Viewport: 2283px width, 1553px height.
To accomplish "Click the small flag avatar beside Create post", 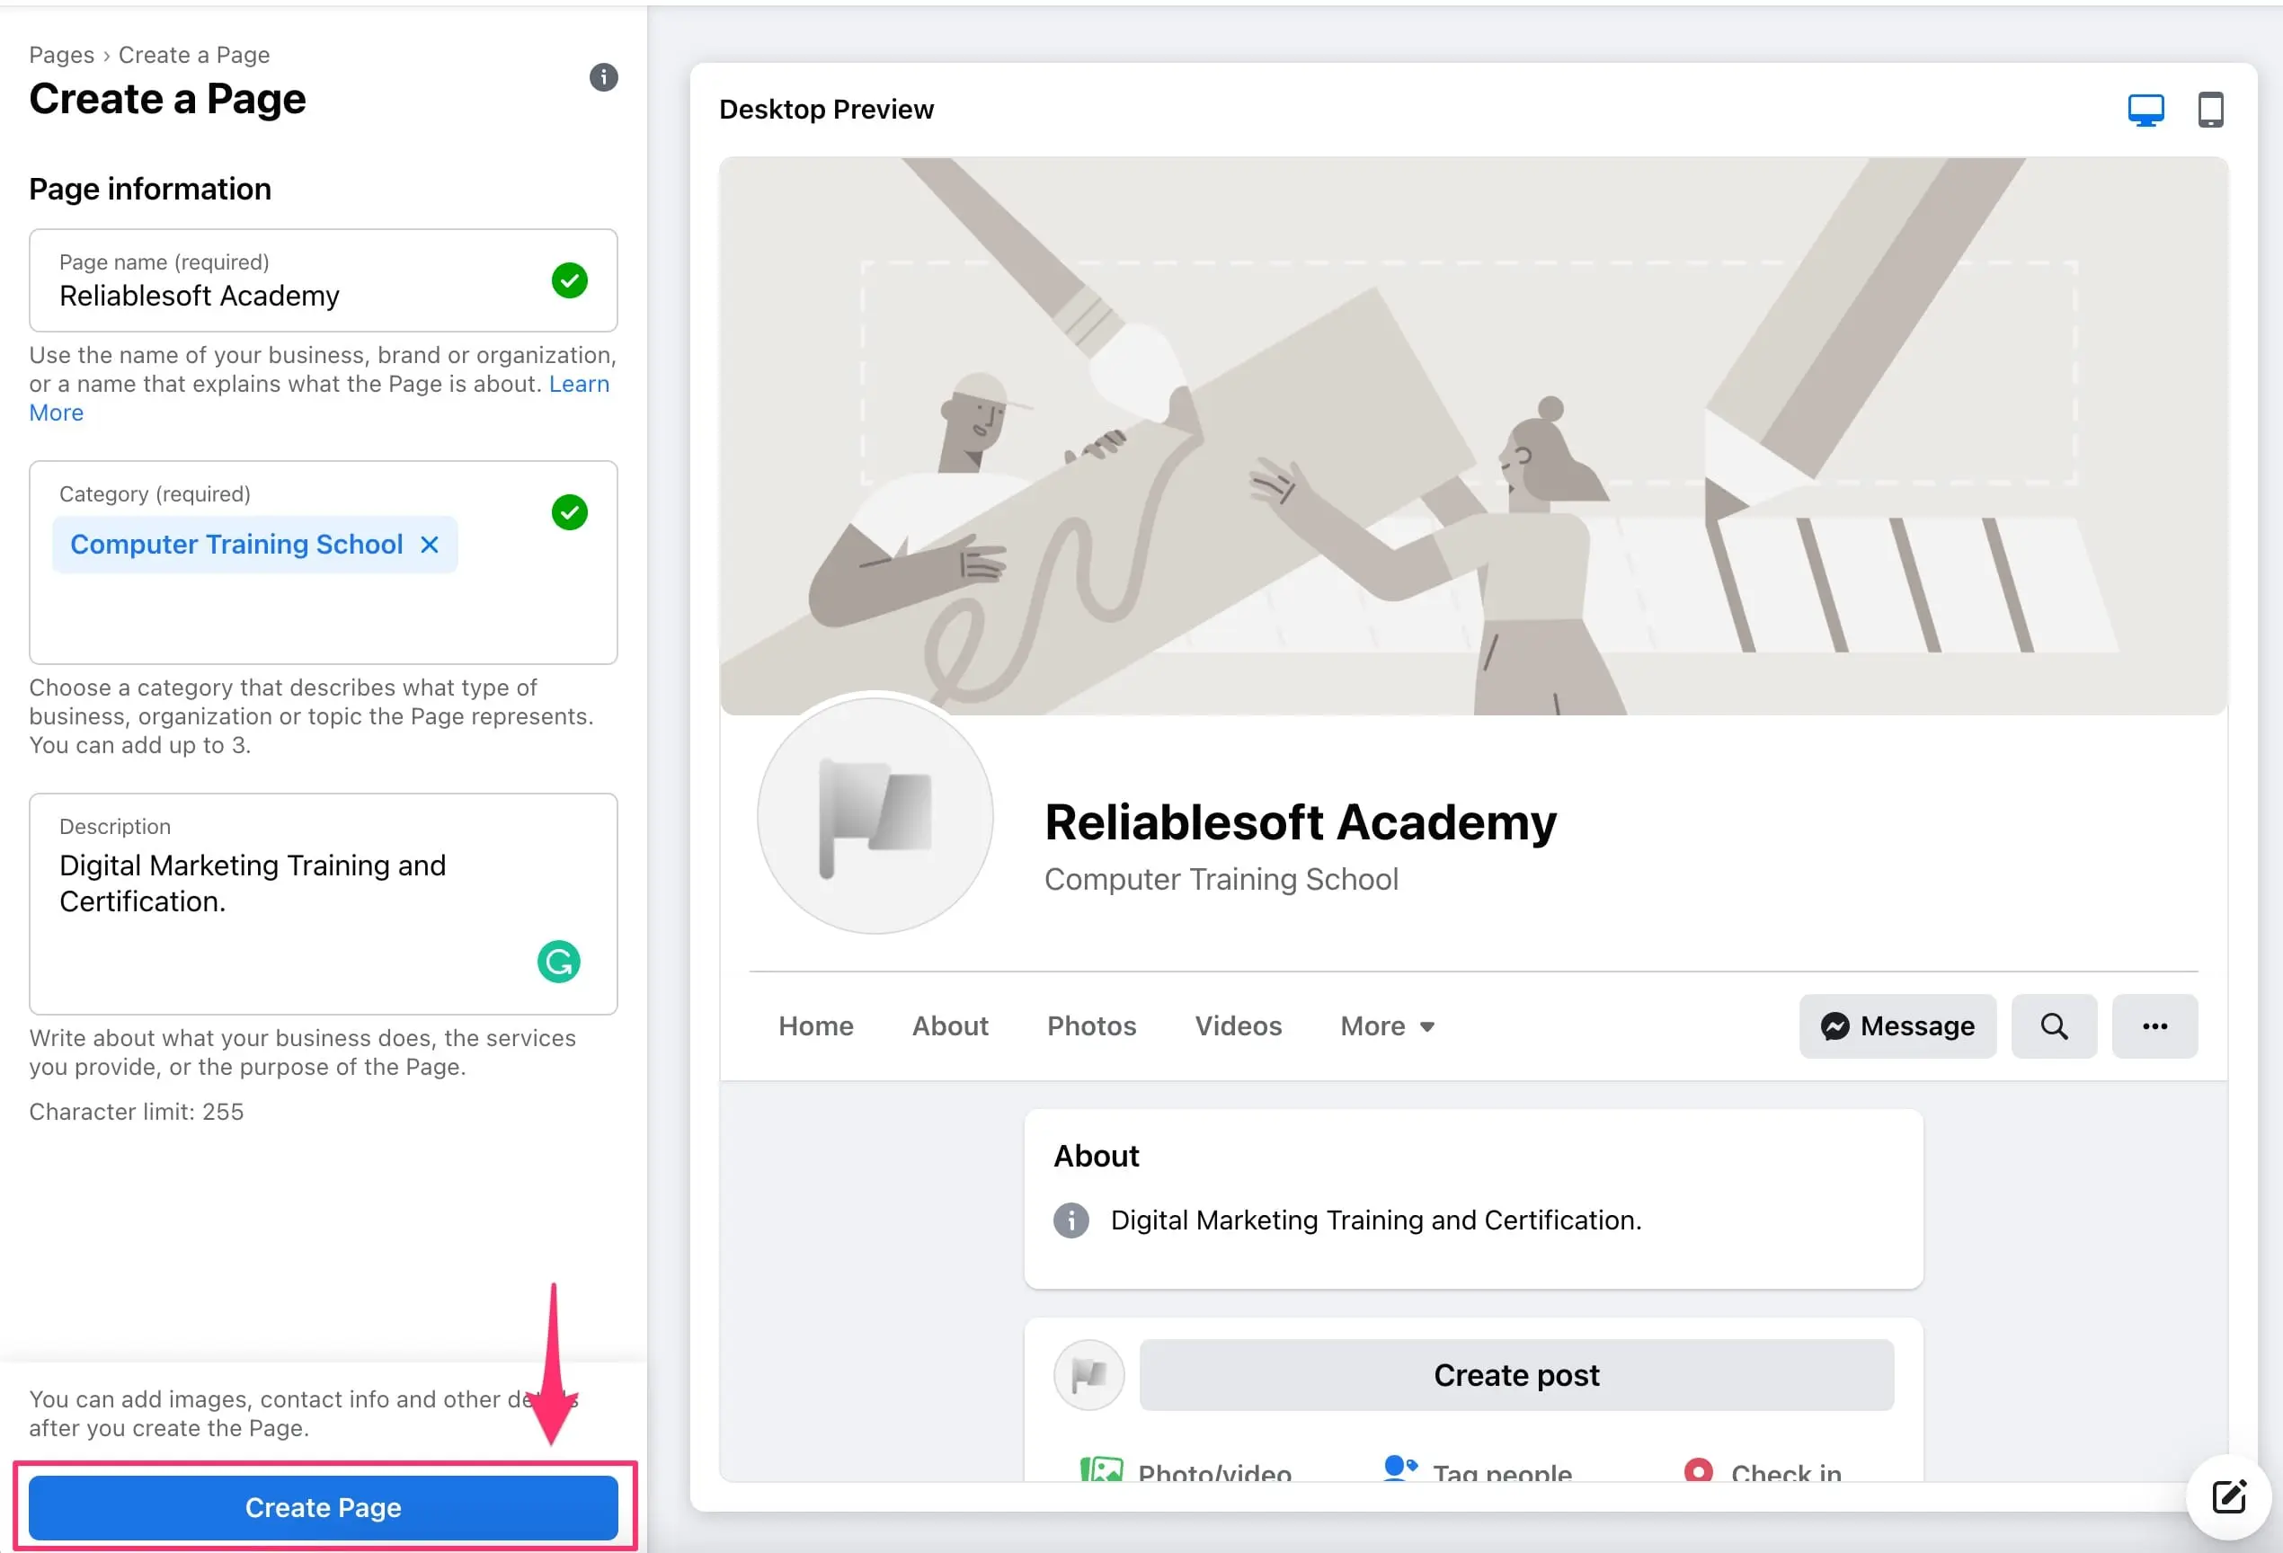I will click(1088, 1374).
